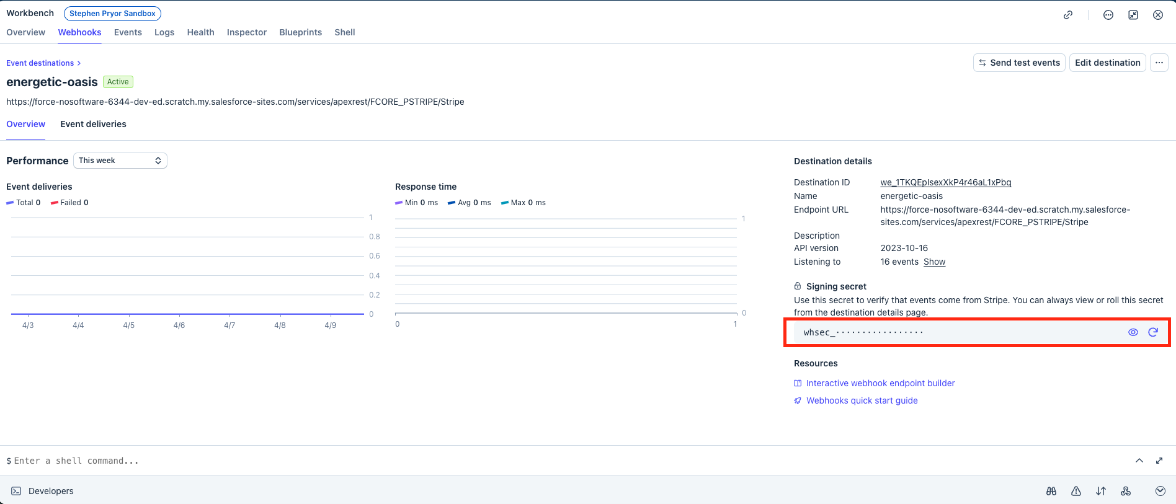Select the endpoint URL under the heading

[x=235, y=102]
